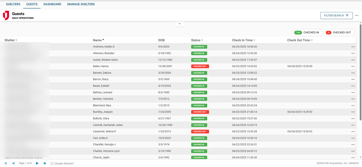
Task: Go to the first page
Action: point(6,163)
